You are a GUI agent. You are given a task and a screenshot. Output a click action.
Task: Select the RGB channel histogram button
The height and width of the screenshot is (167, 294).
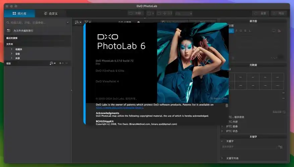click(x=231, y=31)
